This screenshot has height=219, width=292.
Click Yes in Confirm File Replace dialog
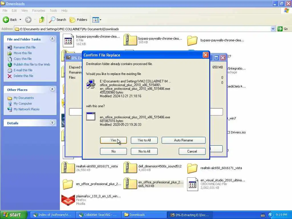[x=113, y=140]
